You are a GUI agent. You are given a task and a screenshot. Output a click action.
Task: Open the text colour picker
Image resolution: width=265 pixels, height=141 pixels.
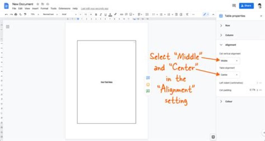[x=110, y=15]
